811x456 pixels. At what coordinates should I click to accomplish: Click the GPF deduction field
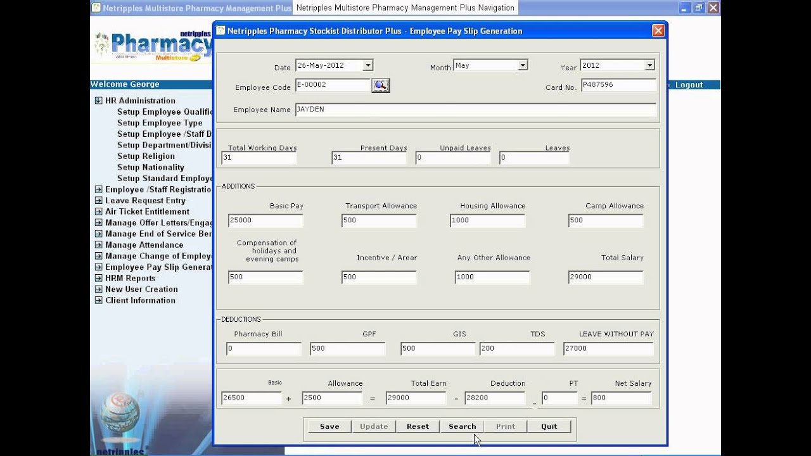click(347, 349)
